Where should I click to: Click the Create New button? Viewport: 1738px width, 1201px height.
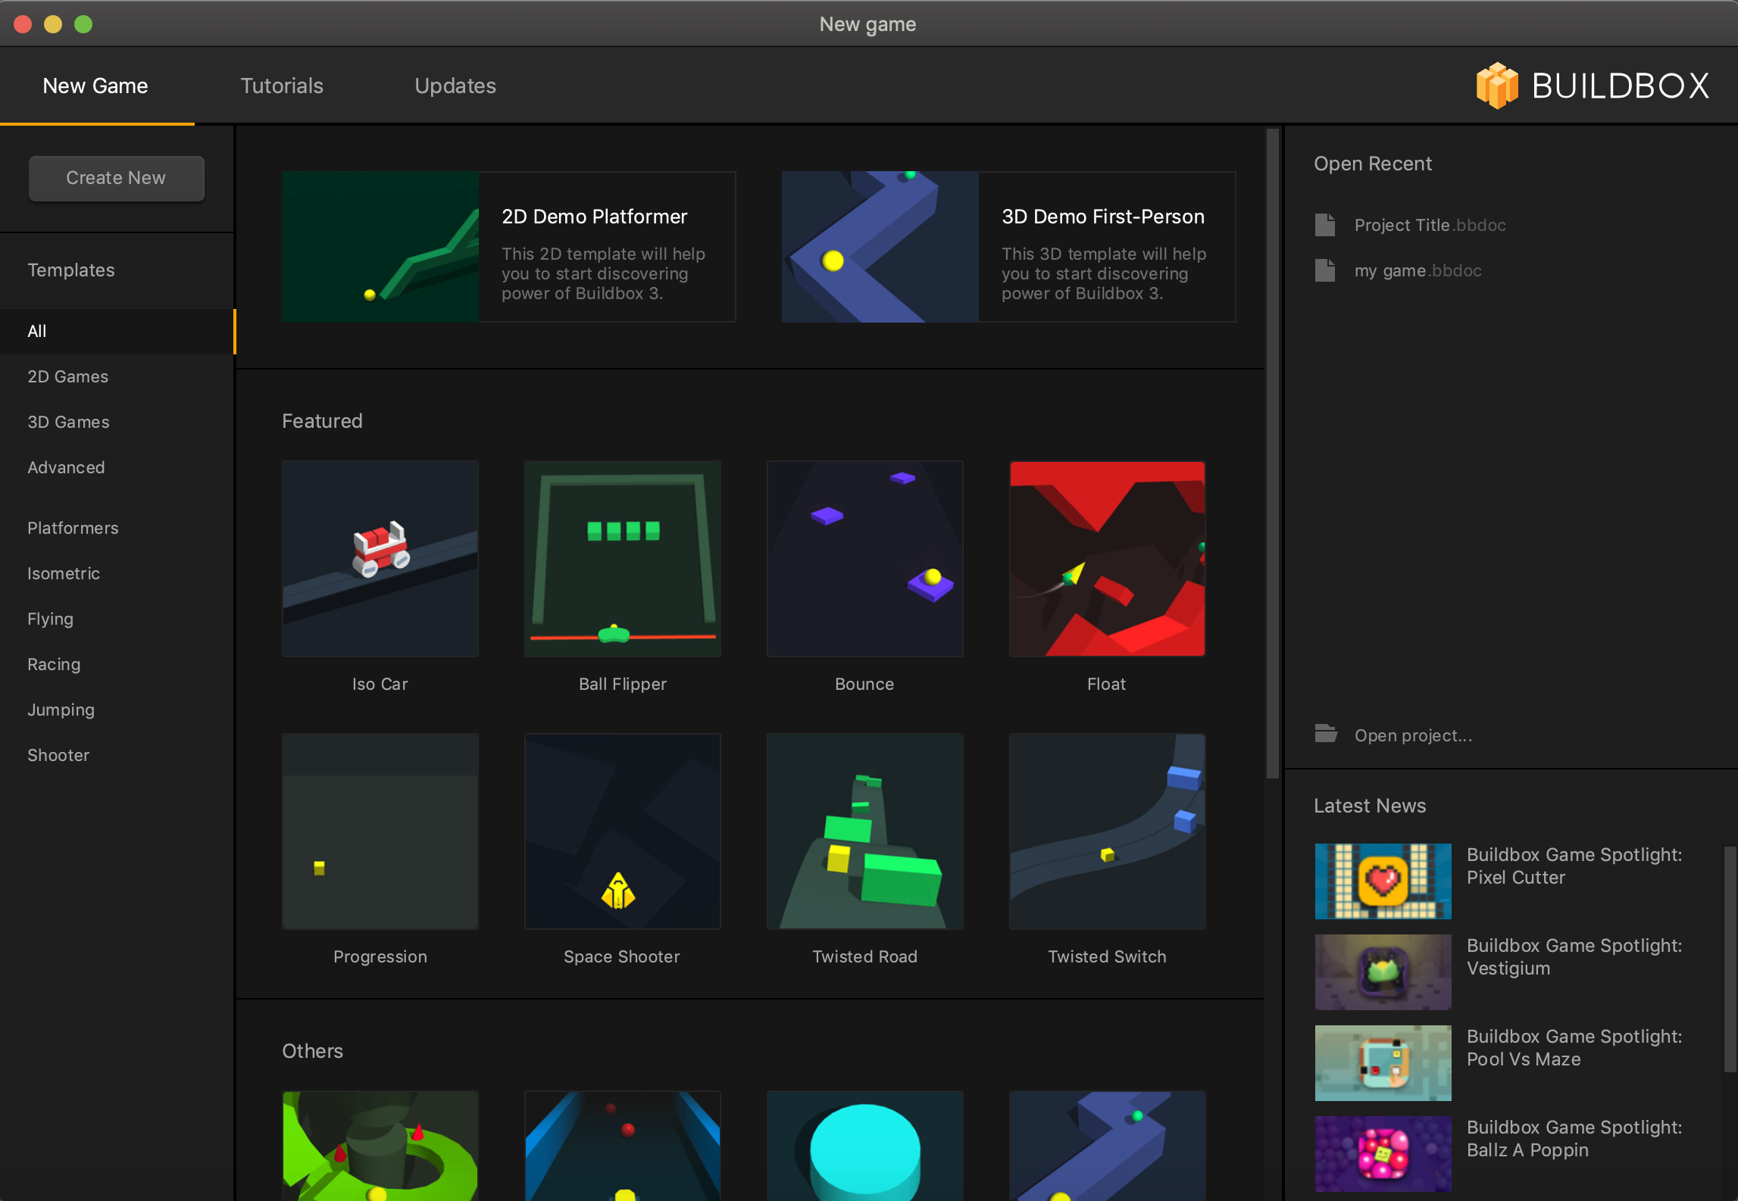pos(116,178)
